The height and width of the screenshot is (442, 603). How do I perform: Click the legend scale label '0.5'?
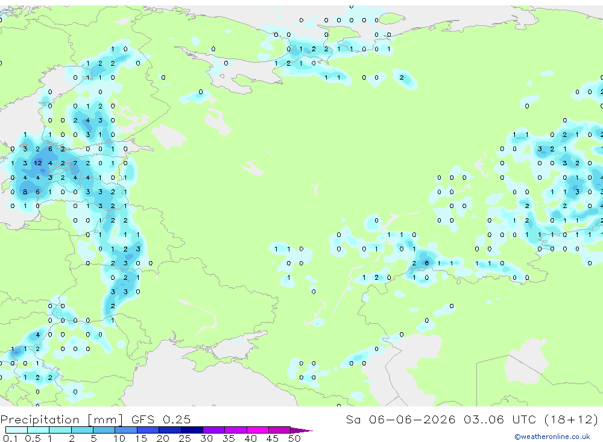point(33,438)
